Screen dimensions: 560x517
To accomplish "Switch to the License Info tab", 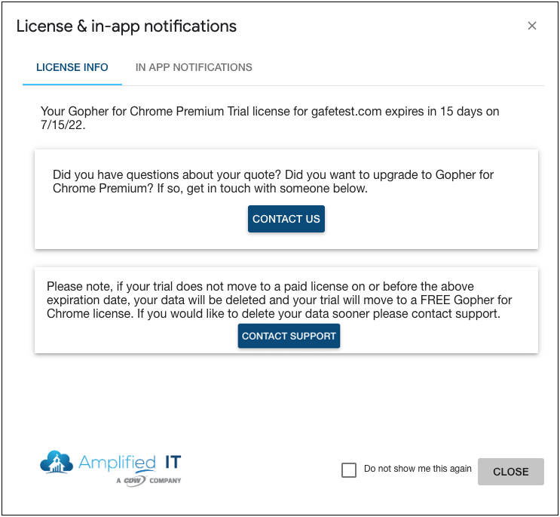I will (72, 67).
